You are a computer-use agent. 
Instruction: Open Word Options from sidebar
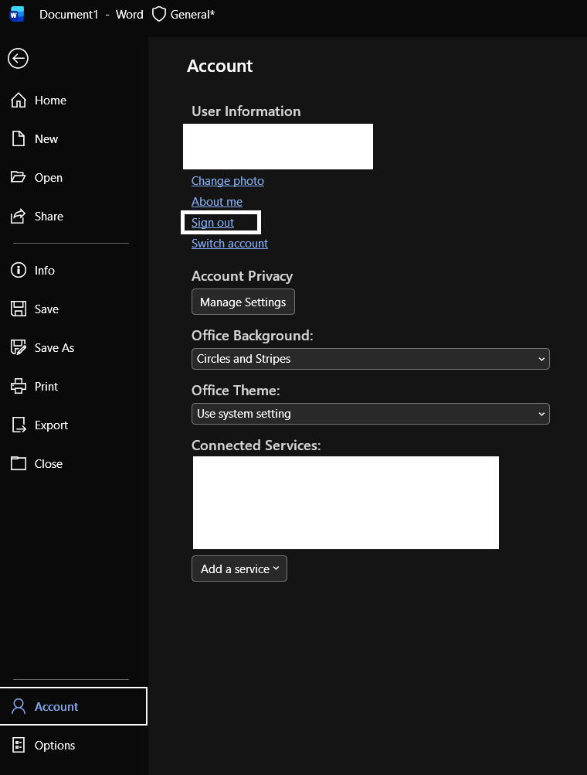[73, 745]
